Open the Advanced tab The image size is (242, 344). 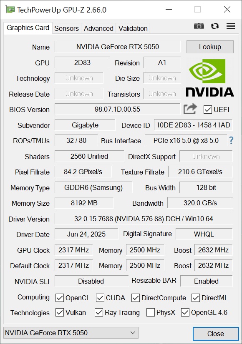pyautogui.click(x=98, y=28)
